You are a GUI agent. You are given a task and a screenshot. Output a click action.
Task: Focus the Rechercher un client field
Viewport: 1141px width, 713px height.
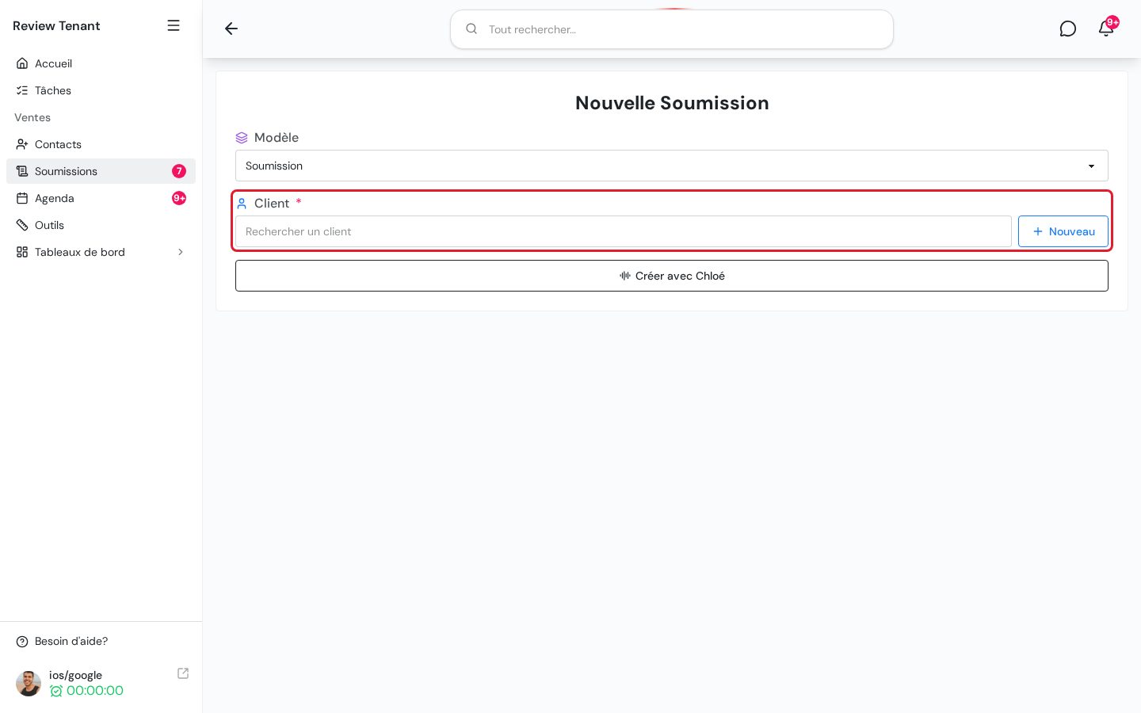(x=624, y=231)
